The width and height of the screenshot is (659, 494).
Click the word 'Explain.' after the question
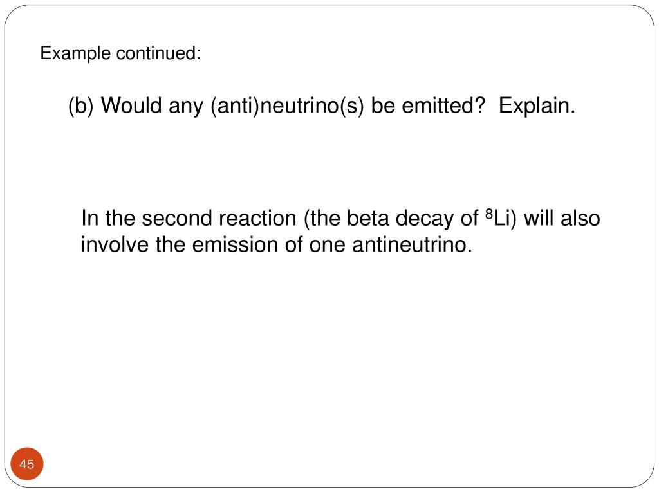point(537,105)
